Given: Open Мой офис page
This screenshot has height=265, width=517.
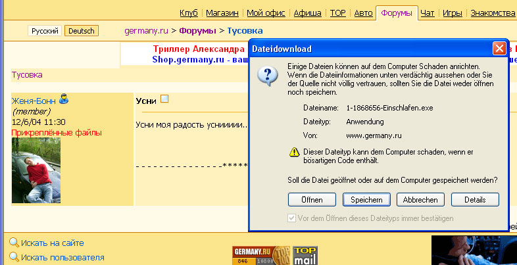Looking at the screenshot, I should [266, 13].
